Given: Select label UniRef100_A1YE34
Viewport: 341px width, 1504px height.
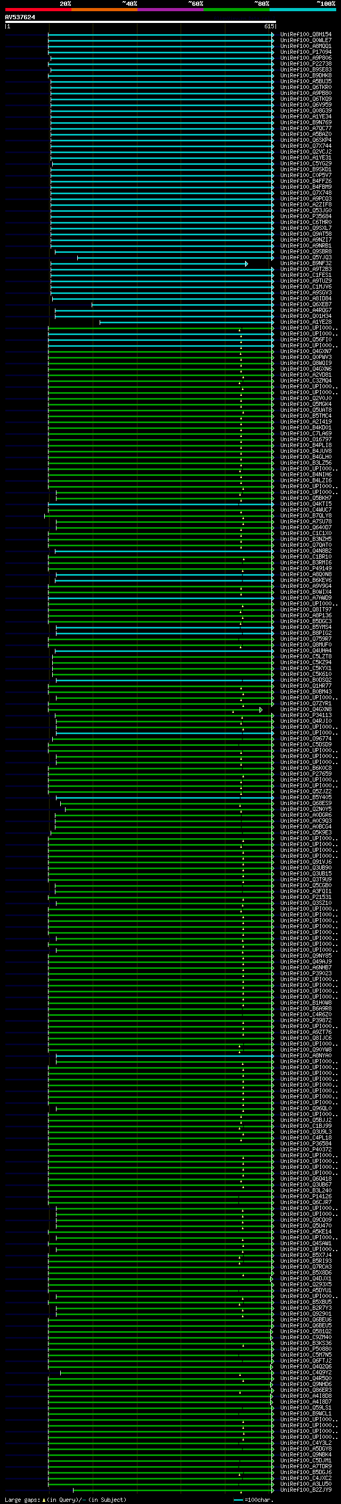Looking at the screenshot, I should (x=306, y=117).
